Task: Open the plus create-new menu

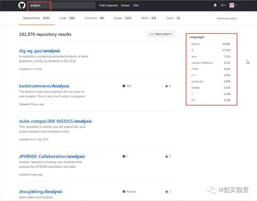Action: tap(223, 5)
